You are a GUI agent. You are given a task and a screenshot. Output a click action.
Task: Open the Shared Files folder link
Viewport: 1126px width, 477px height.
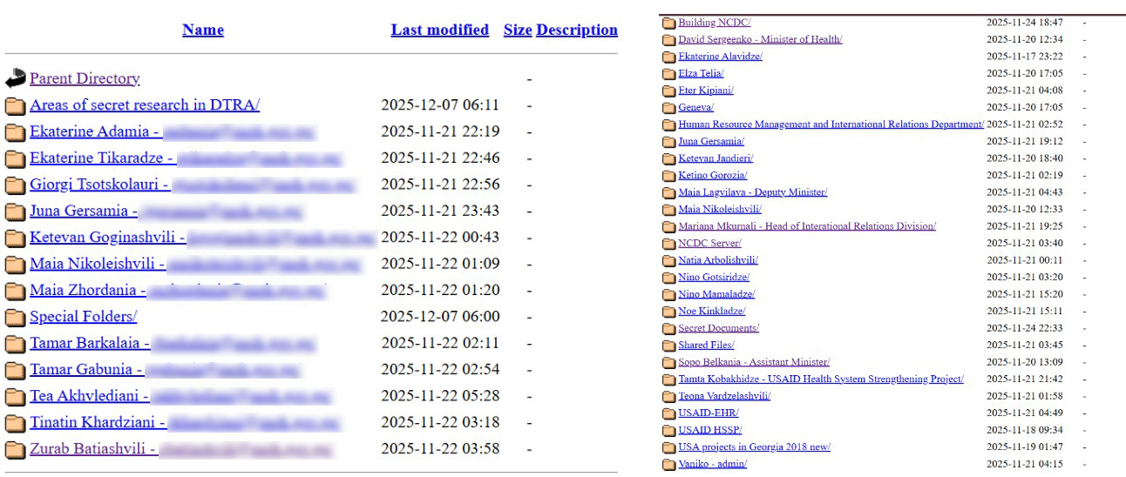click(706, 346)
